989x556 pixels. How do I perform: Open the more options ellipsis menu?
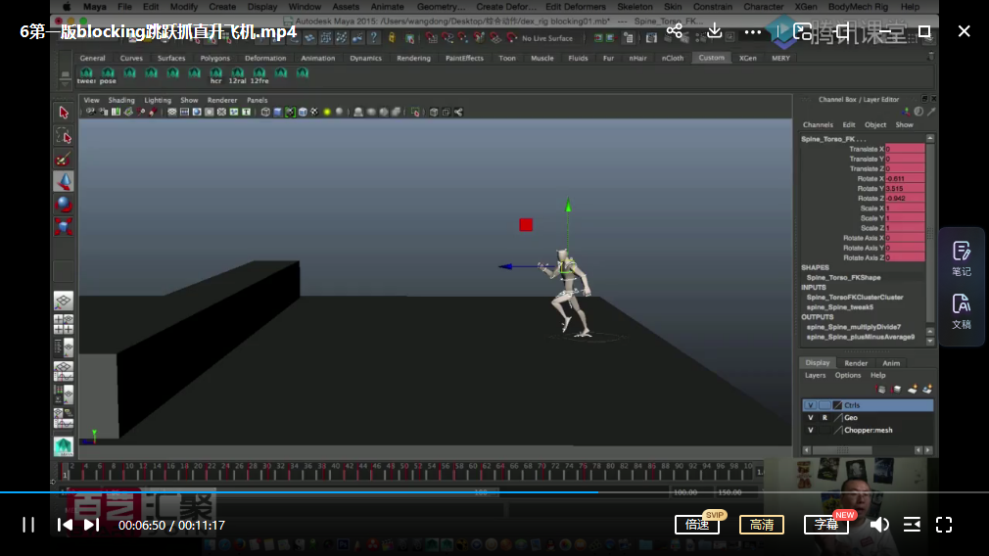pyautogui.click(x=752, y=31)
